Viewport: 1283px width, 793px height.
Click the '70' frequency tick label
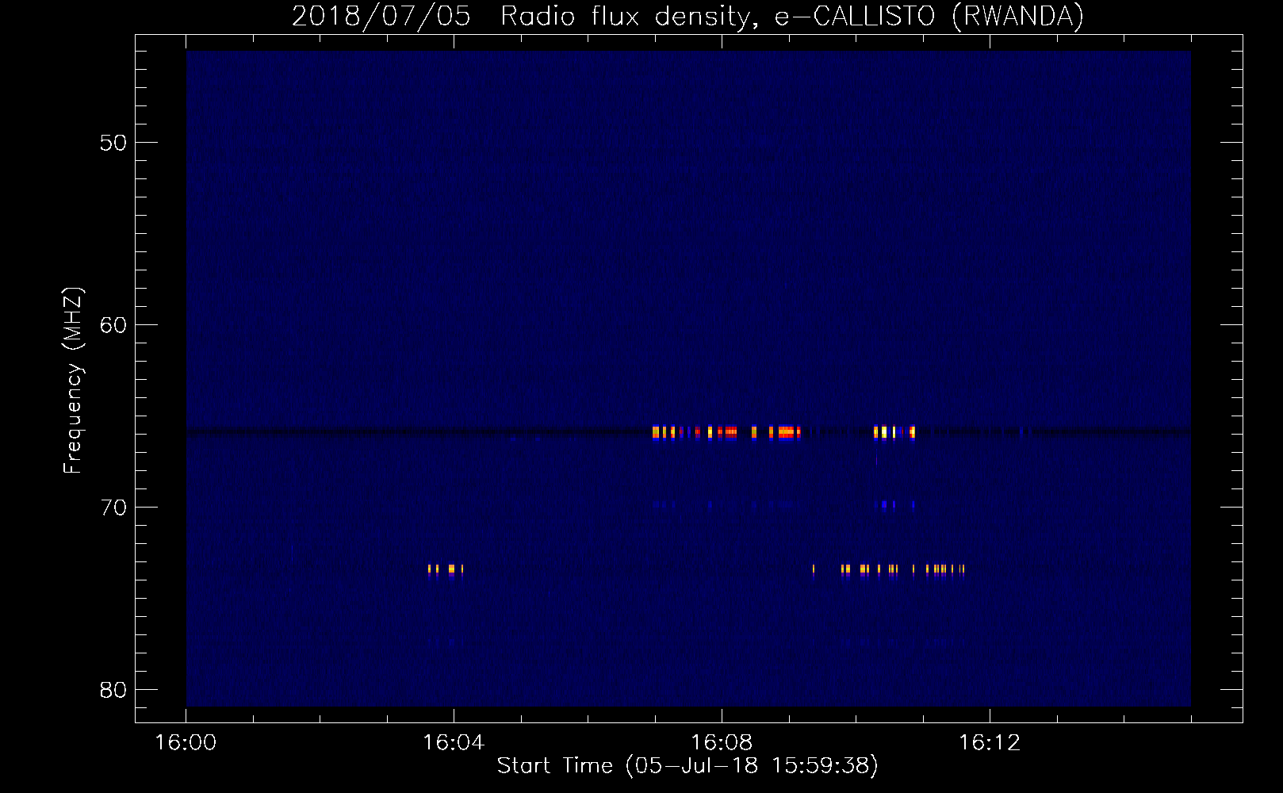point(114,508)
